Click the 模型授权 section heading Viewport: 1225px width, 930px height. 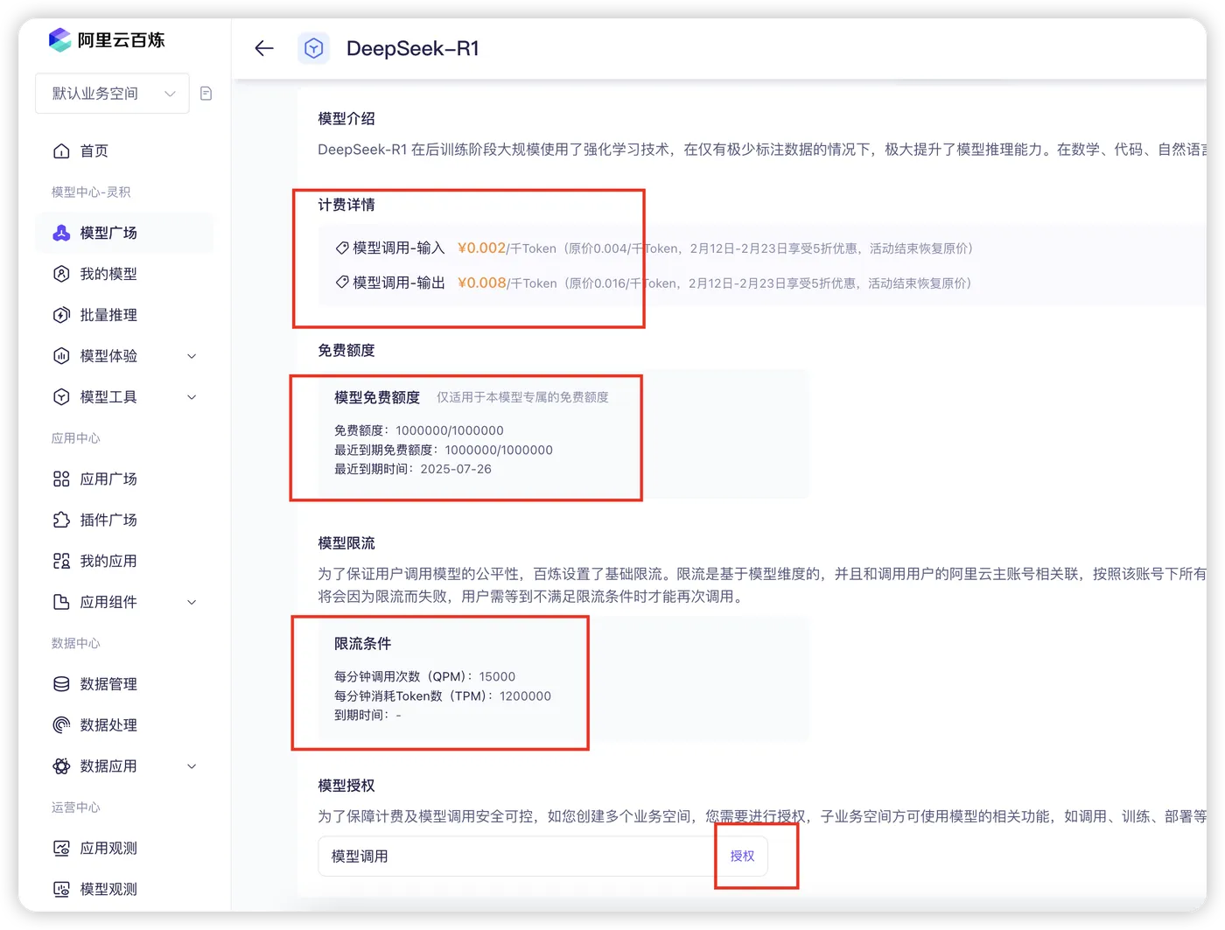click(346, 786)
